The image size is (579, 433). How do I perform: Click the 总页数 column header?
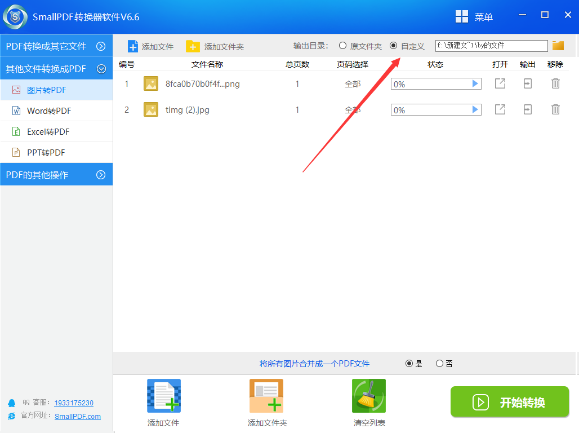(x=297, y=64)
